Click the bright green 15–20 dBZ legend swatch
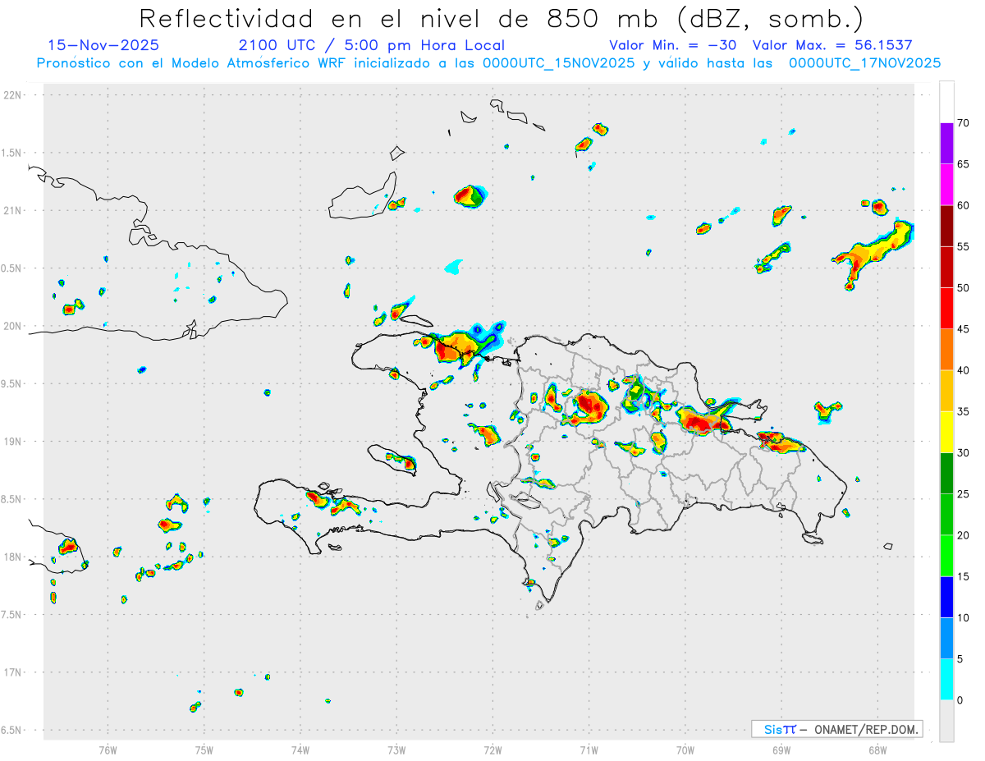Screen dimensions: 985x761 tap(946, 556)
